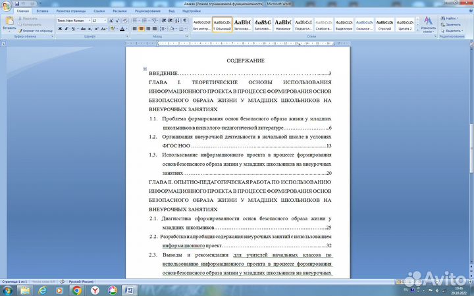Screen dimensions: 474x296
Task: Justify the text alignment
Action: click(x=155, y=29)
